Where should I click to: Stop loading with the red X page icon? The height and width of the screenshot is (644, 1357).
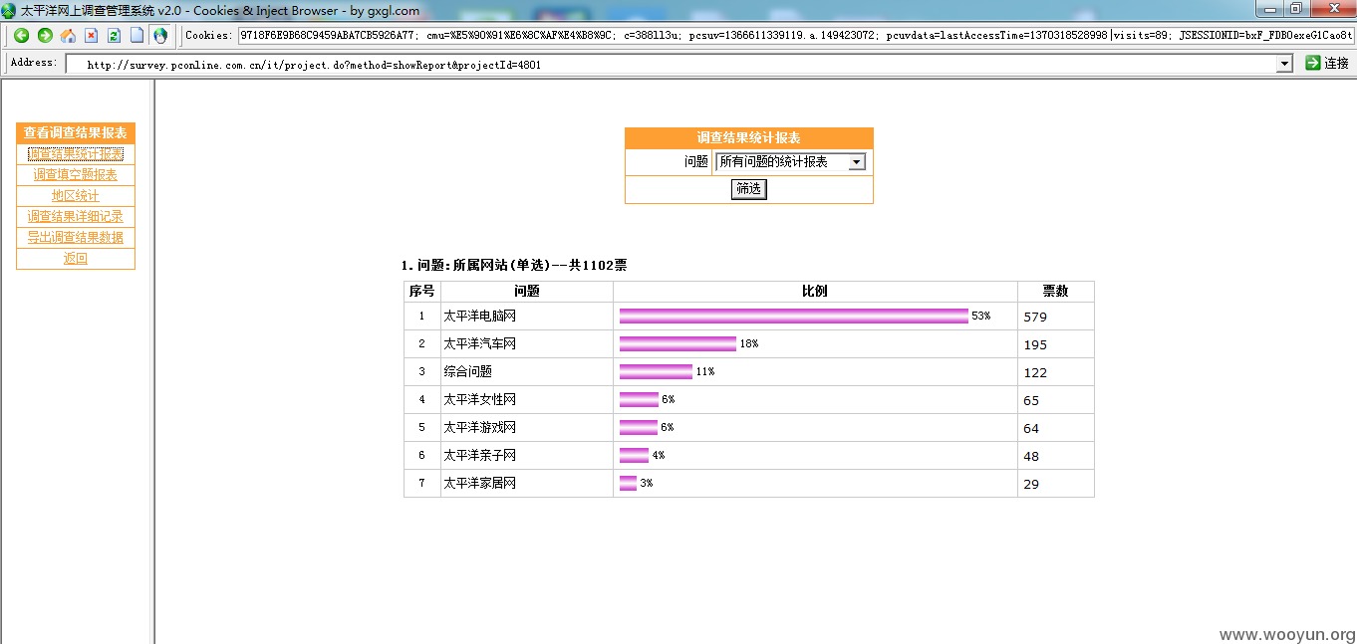pyautogui.click(x=91, y=36)
